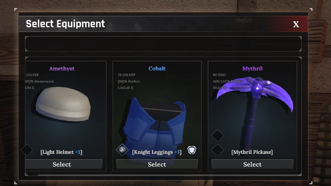
Task: Click the [Light Helmet +3] item name label
Action: click(x=61, y=152)
